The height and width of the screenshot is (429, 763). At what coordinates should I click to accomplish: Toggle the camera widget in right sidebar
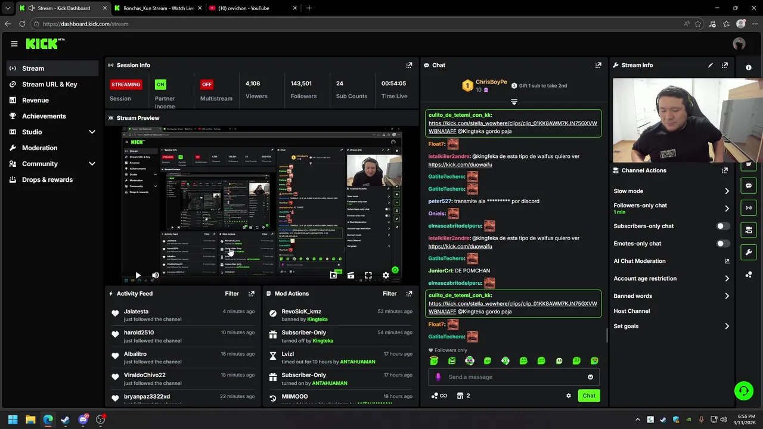pos(749,229)
